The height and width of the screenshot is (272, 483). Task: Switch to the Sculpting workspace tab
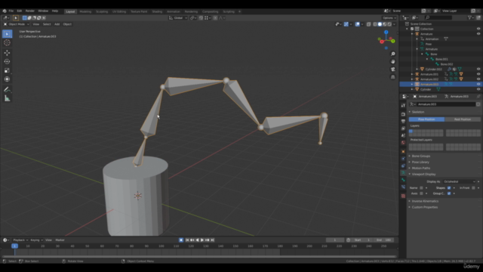[102, 12]
